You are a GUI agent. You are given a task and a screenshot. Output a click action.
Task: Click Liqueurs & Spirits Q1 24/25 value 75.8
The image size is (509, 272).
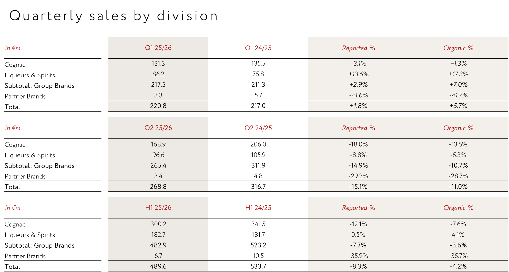[x=258, y=74]
